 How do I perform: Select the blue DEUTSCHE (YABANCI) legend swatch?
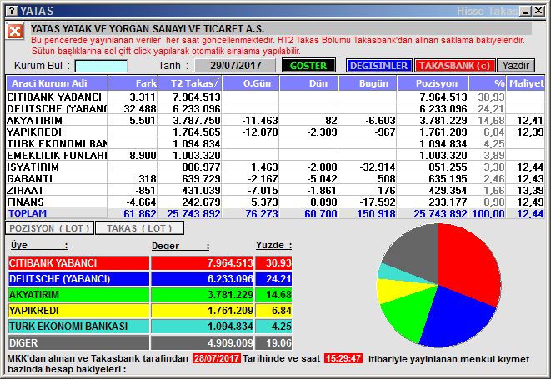(x=78, y=279)
